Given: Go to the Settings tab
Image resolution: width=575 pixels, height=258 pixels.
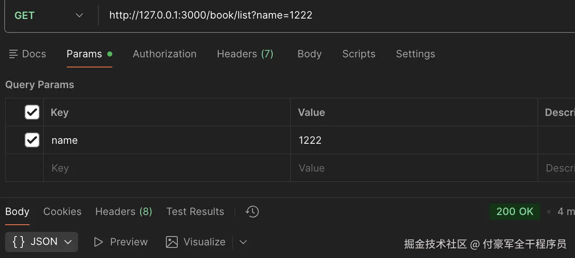Looking at the screenshot, I should 415,54.
